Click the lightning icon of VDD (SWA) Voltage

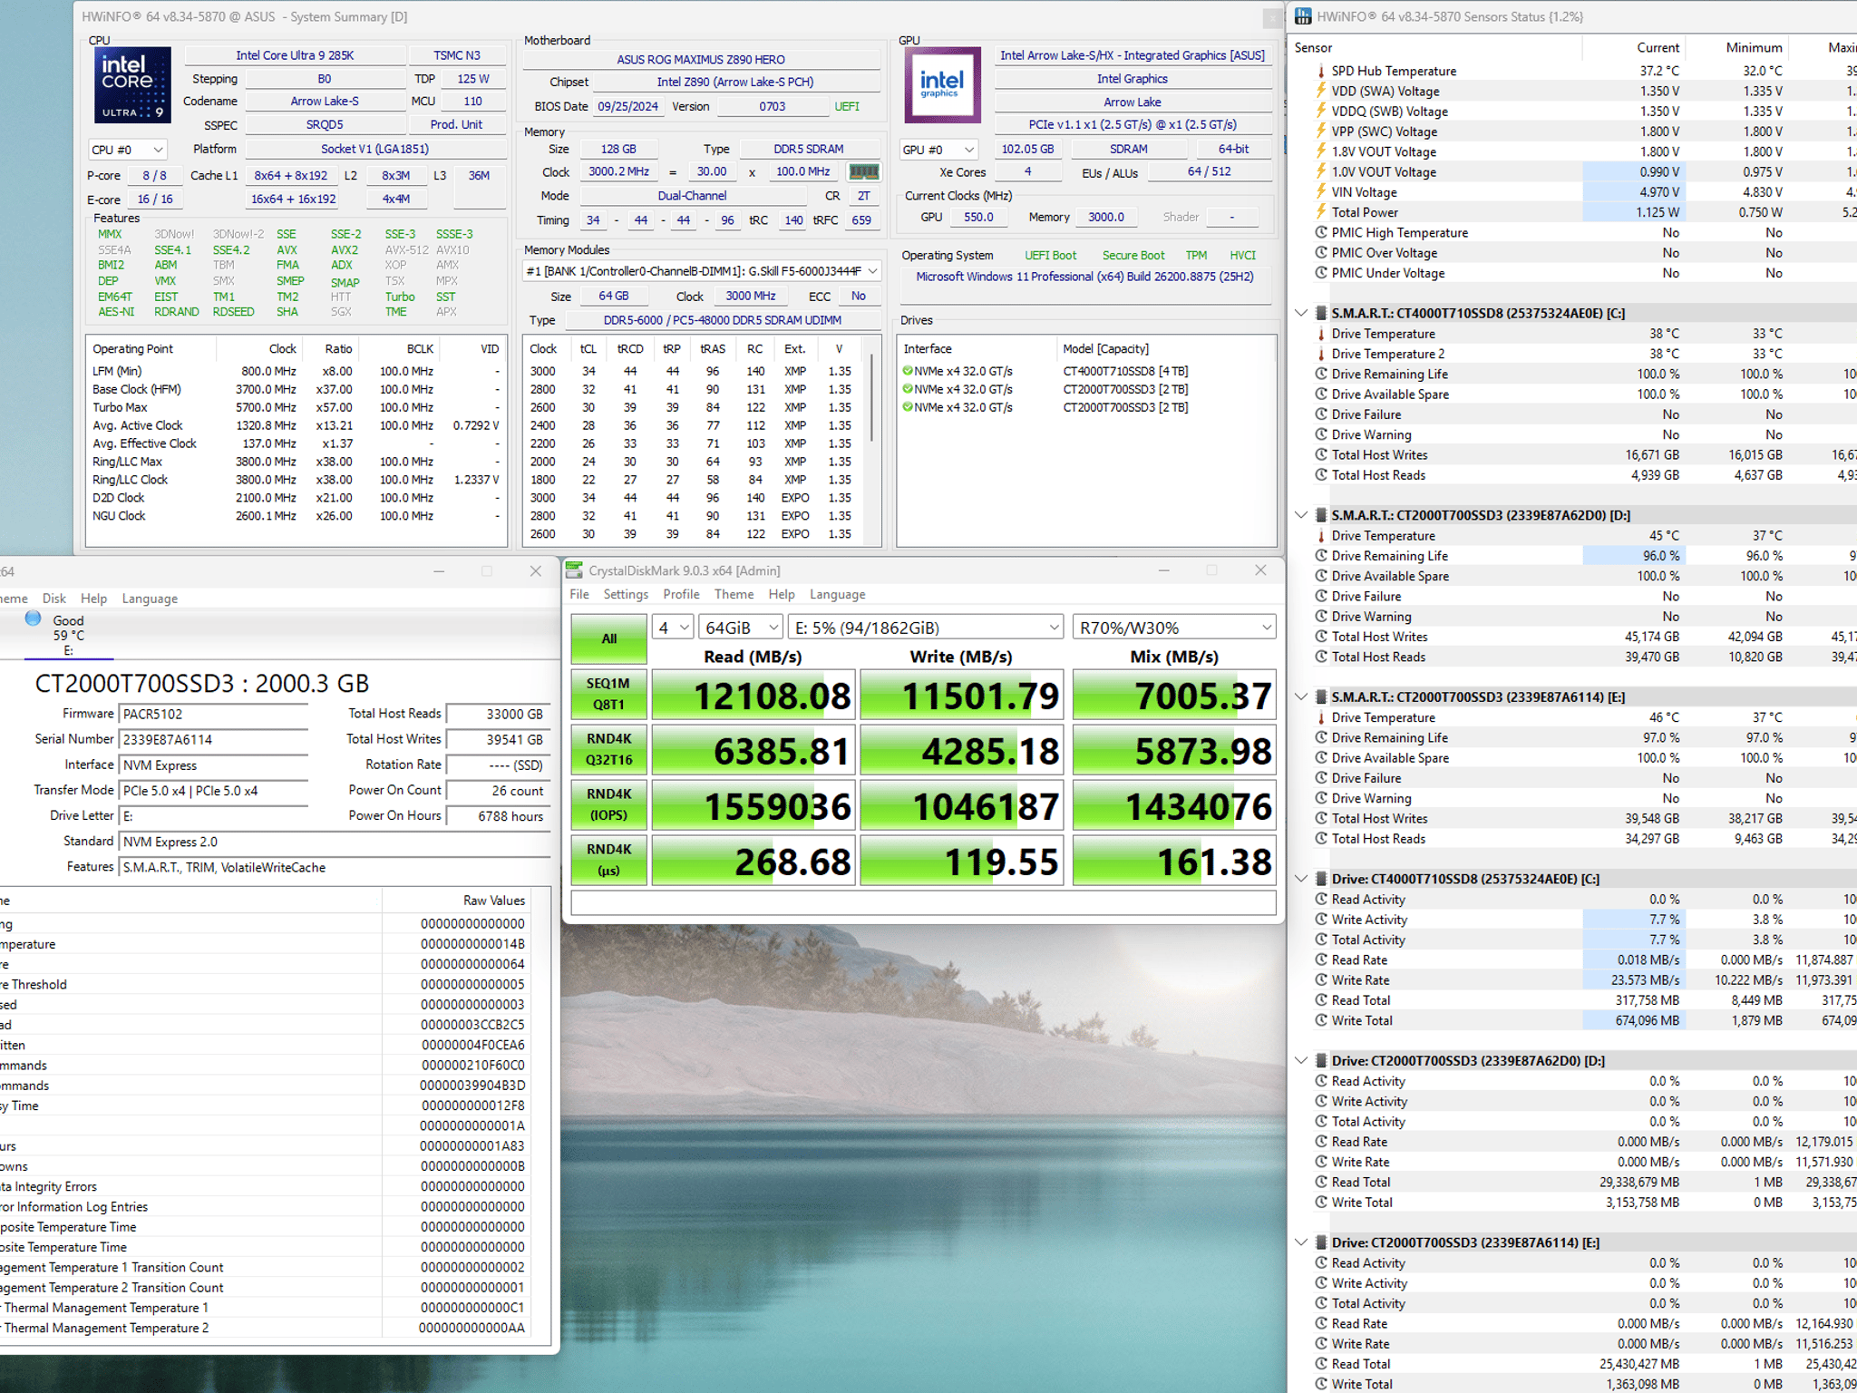click(1321, 91)
